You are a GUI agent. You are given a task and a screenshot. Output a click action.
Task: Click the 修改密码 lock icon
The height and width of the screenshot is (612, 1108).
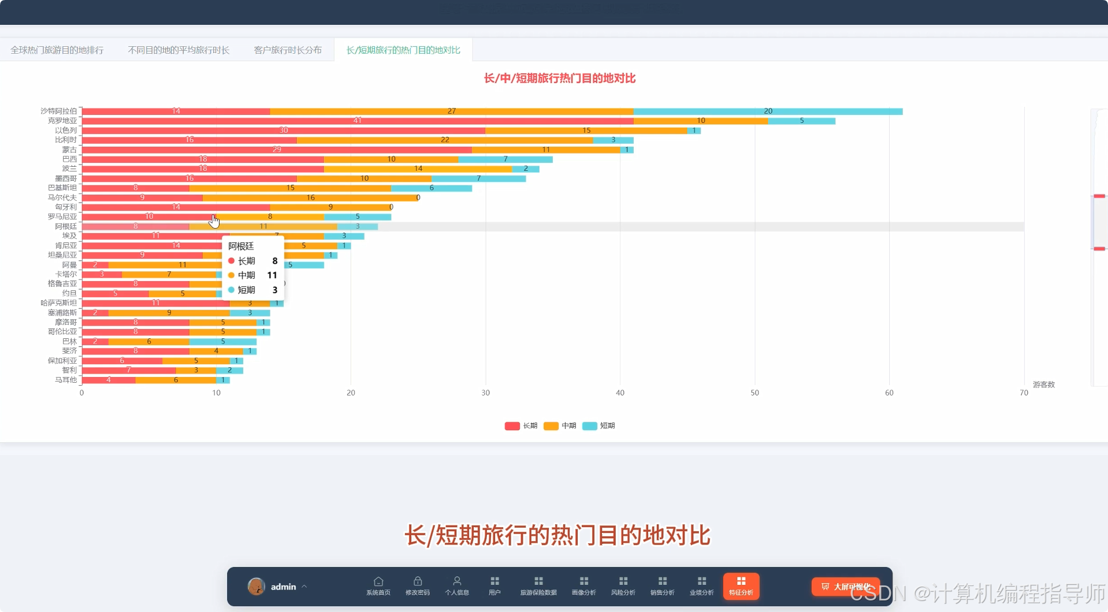click(x=417, y=585)
